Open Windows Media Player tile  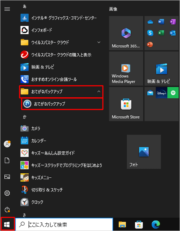click(126, 69)
